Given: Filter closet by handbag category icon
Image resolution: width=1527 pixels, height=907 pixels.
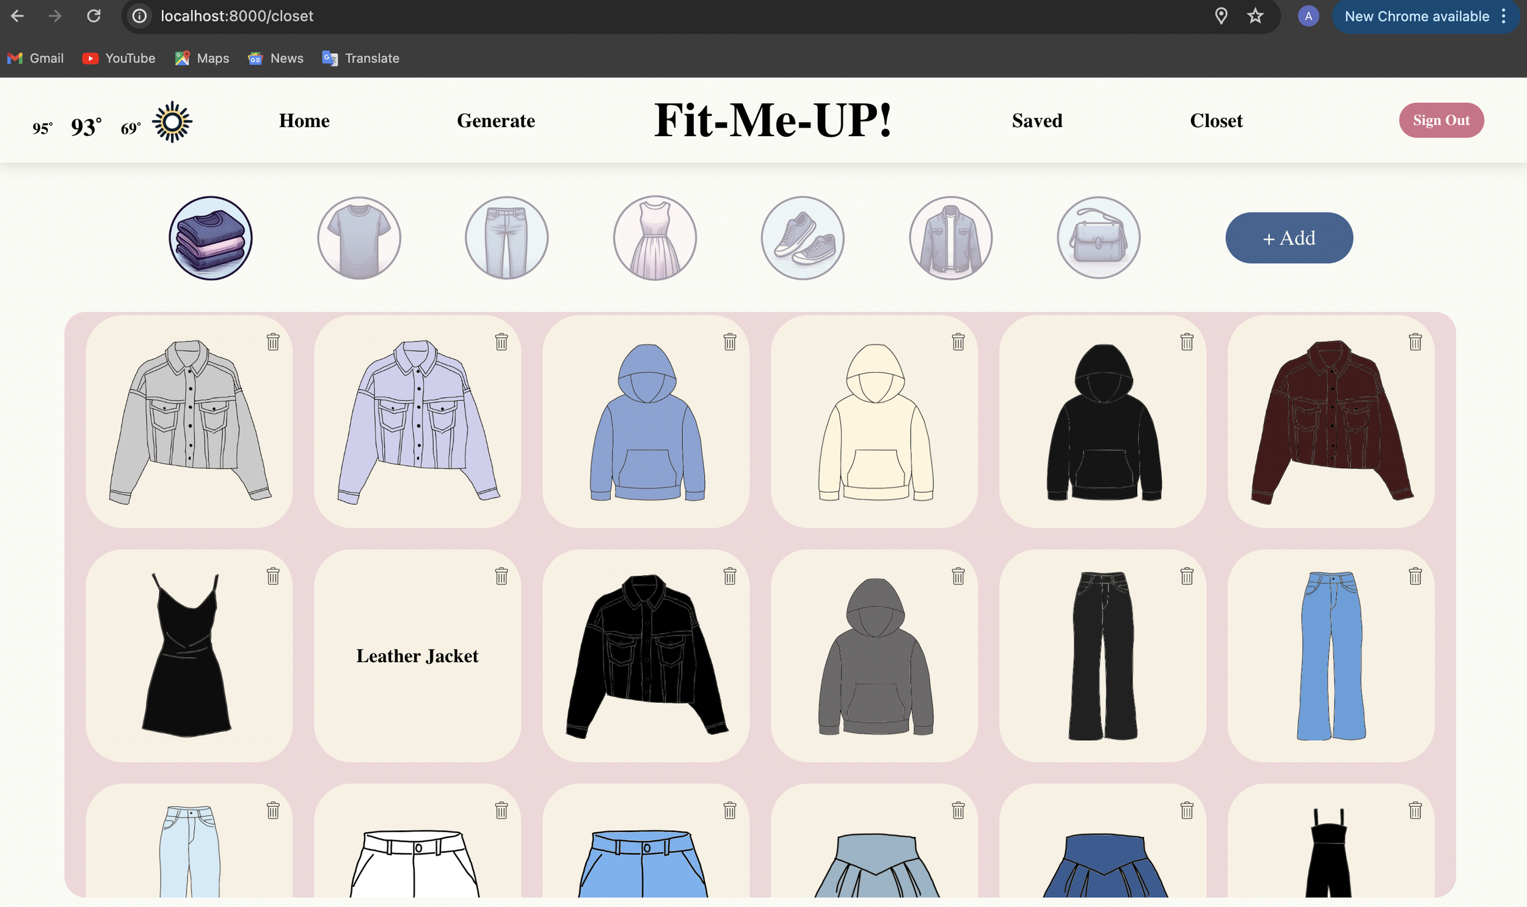Looking at the screenshot, I should pyautogui.click(x=1098, y=238).
